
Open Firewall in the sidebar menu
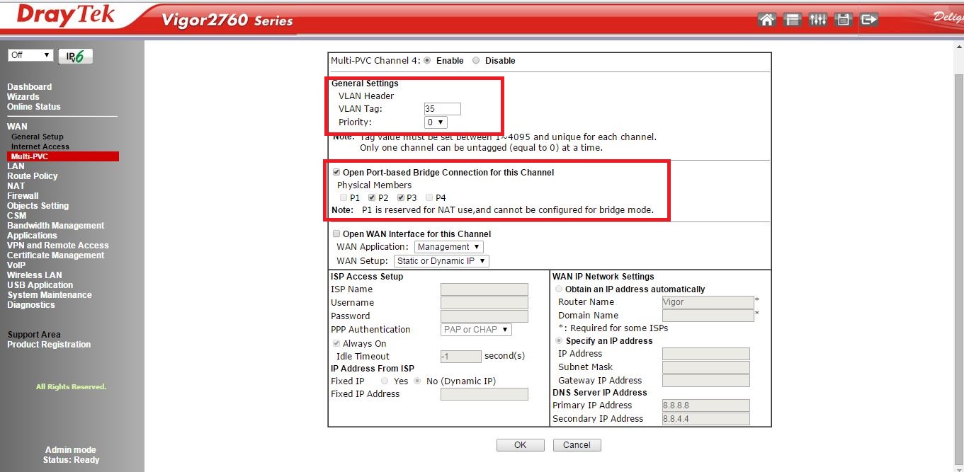click(23, 196)
